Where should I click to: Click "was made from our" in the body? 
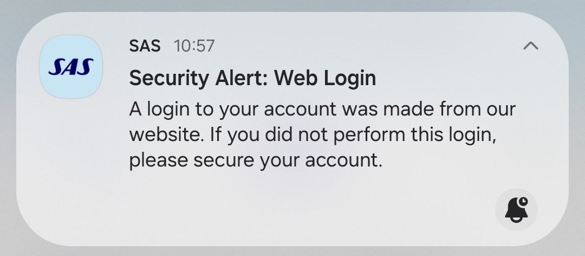(x=428, y=109)
